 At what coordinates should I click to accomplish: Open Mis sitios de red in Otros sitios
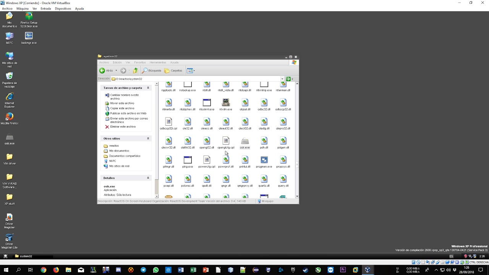(x=117, y=166)
